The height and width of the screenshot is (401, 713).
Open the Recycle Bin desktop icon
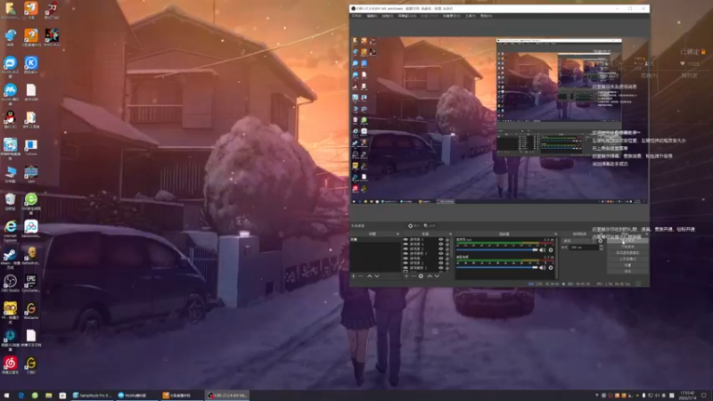[10, 202]
